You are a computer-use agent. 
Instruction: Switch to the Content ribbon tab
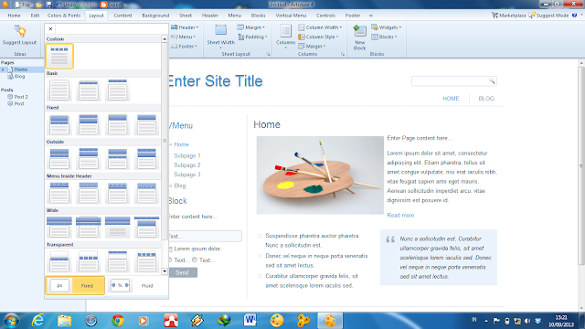pyautogui.click(x=122, y=16)
